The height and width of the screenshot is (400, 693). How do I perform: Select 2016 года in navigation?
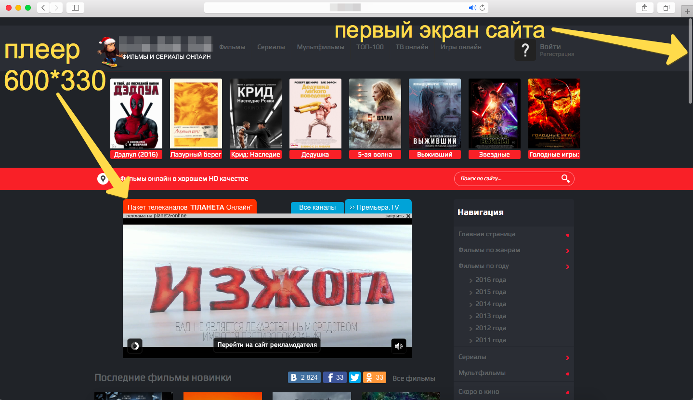pyautogui.click(x=490, y=280)
